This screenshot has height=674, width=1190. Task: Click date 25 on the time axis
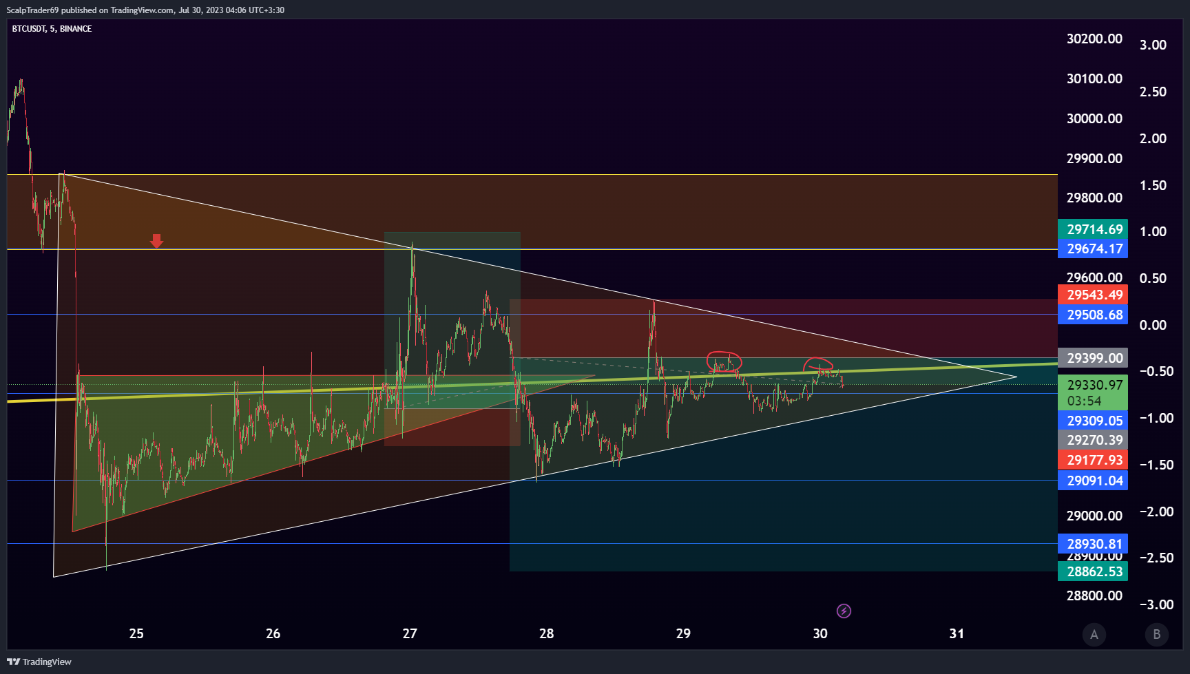pyautogui.click(x=136, y=633)
